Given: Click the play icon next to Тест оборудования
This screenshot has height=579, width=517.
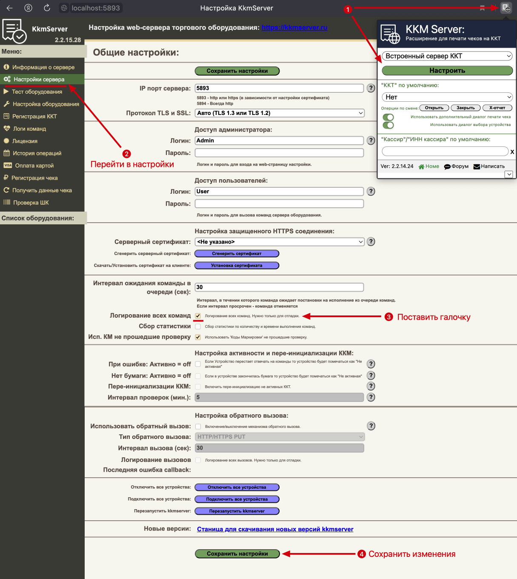Looking at the screenshot, I should pos(6,92).
